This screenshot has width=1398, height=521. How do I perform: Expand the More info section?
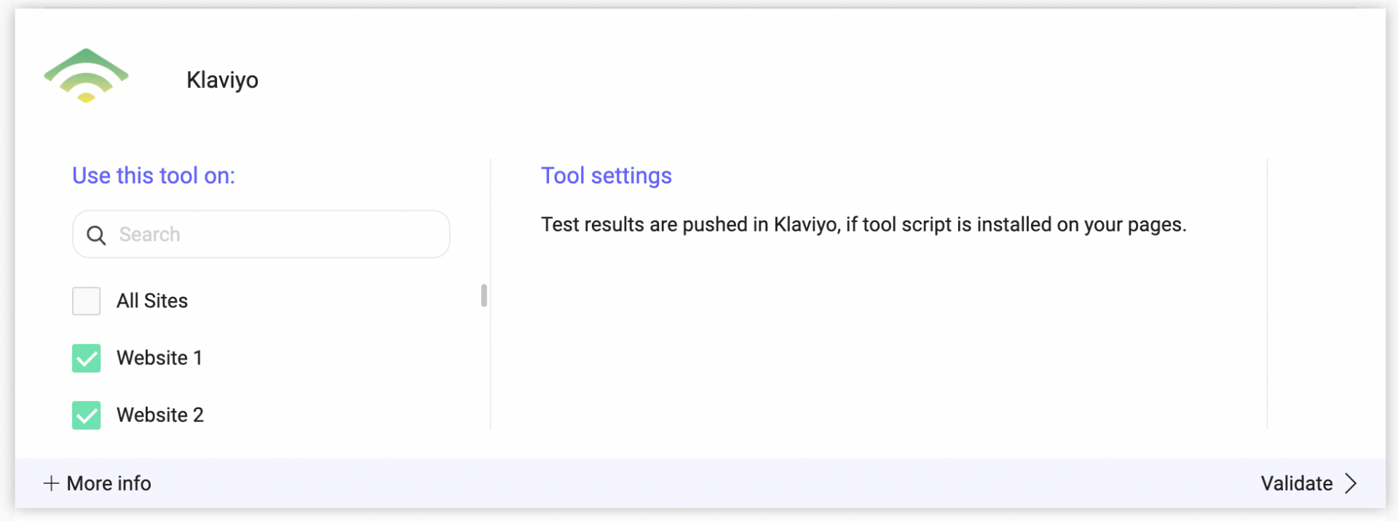click(98, 483)
